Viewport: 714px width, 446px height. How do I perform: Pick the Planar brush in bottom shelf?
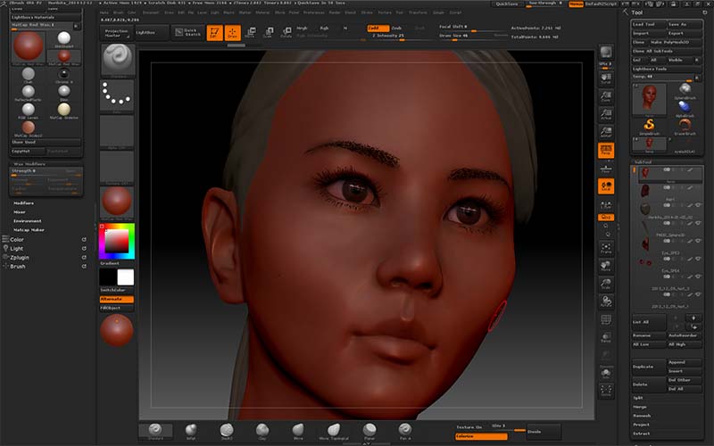coord(369,431)
